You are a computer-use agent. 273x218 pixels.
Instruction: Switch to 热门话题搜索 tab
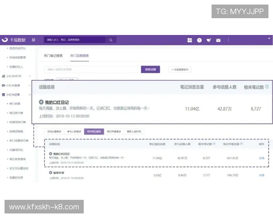[80, 55]
